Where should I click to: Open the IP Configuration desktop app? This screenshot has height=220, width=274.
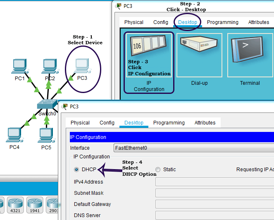click(149, 62)
